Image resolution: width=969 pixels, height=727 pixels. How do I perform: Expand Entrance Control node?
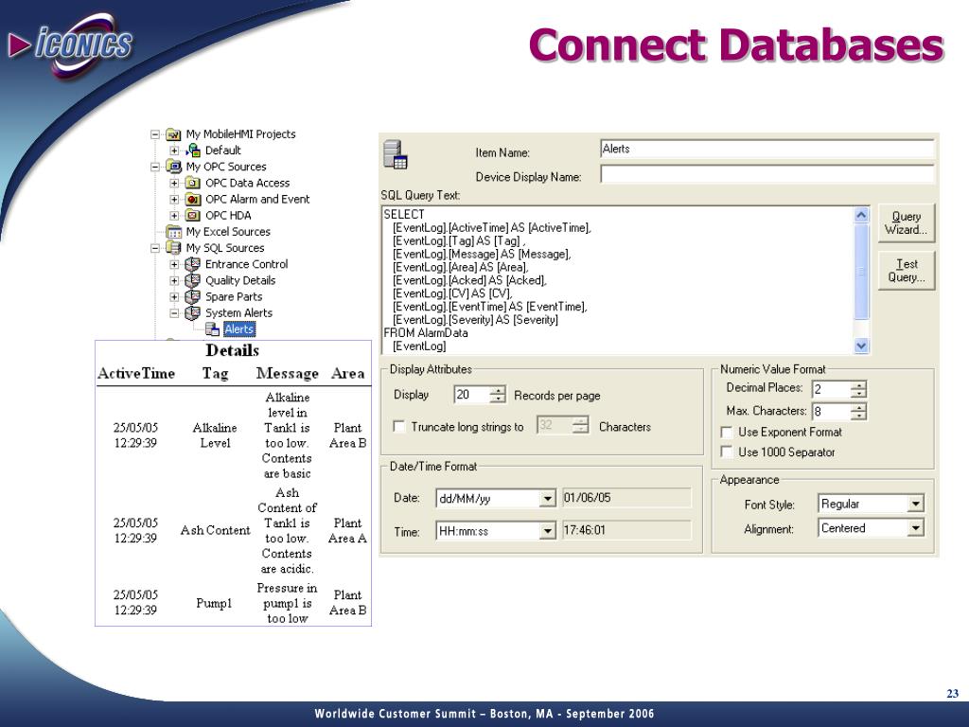(x=174, y=264)
